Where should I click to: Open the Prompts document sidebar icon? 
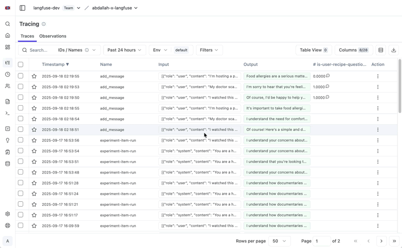coord(8,102)
